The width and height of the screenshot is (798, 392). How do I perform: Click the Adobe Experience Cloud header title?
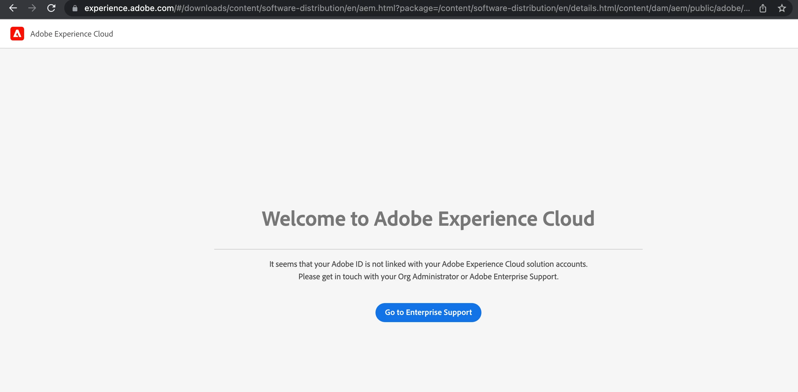[72, 34]
